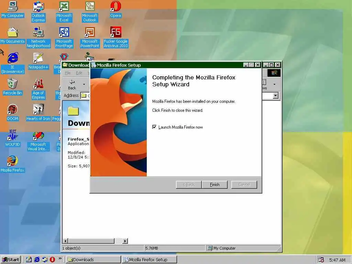Click Finish to close the wizard

pyautogui.click(x=214, y=185)
